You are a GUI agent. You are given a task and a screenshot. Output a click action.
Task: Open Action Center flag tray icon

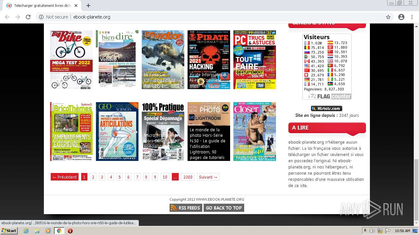click(x=388, y=231)
